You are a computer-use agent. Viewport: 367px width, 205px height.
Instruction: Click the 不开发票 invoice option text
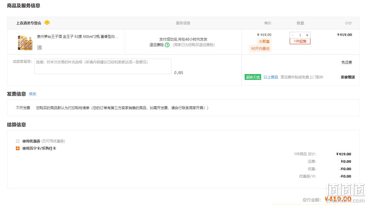[23, 108]
